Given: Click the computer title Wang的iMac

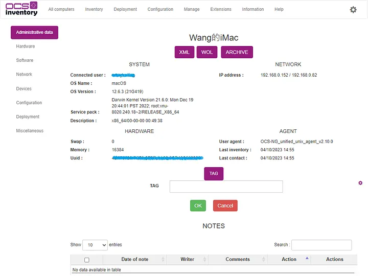Looking at the screenshot, I should [x=214, y=37].
